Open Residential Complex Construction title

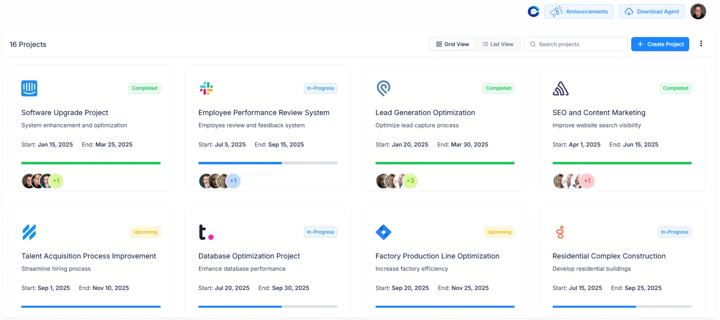coord(609,256)
